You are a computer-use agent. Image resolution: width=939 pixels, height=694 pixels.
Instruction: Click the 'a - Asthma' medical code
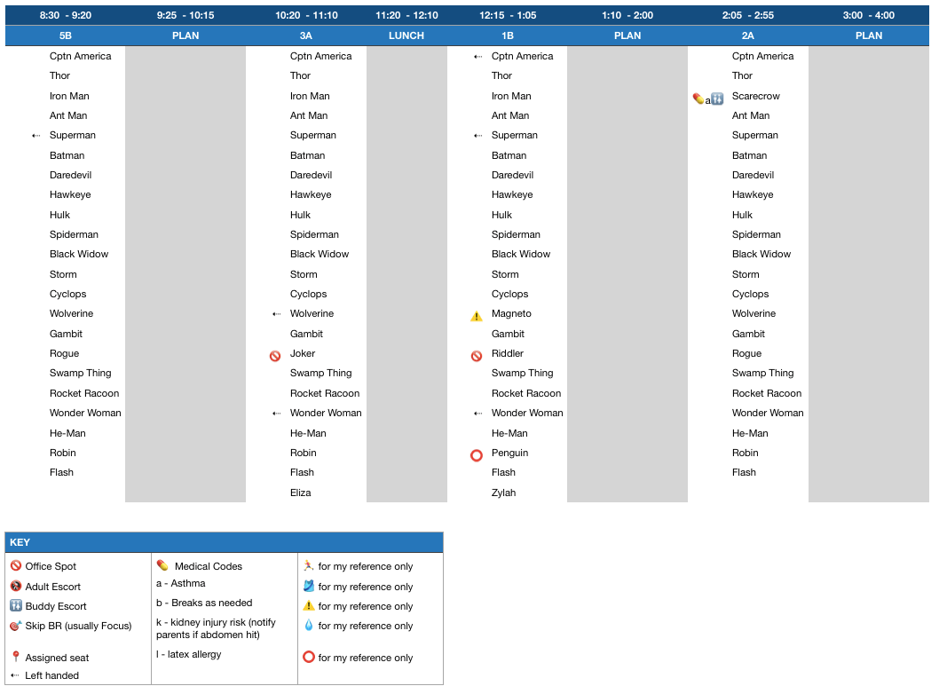coord(181,583)
